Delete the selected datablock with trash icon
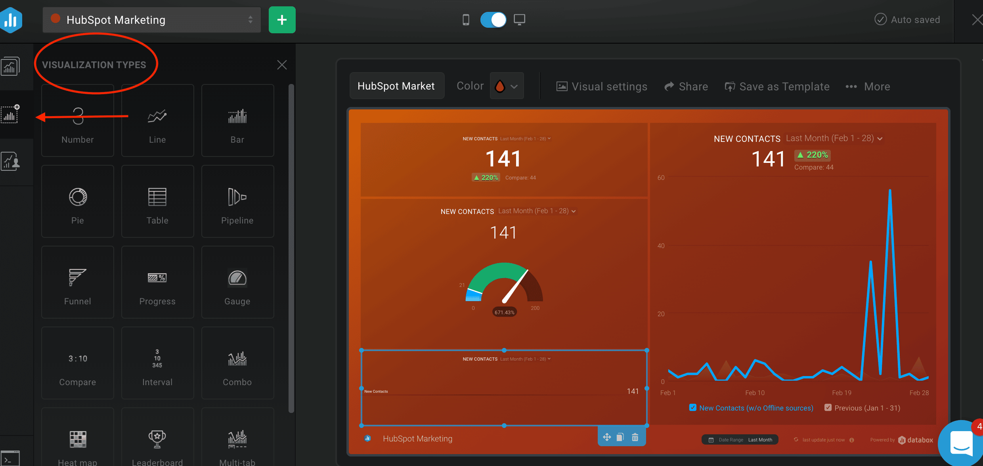983x466 pixels. pyautogui.click(x=635, y=437)
